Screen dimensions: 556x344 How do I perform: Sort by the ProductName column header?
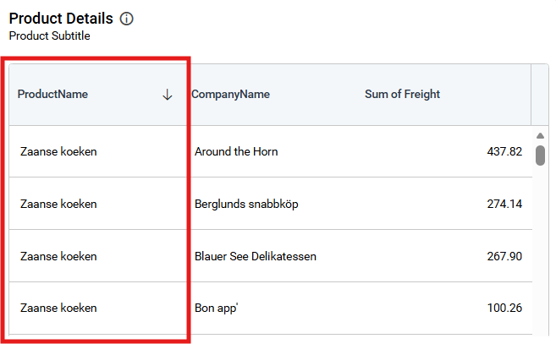click(52, 95)
